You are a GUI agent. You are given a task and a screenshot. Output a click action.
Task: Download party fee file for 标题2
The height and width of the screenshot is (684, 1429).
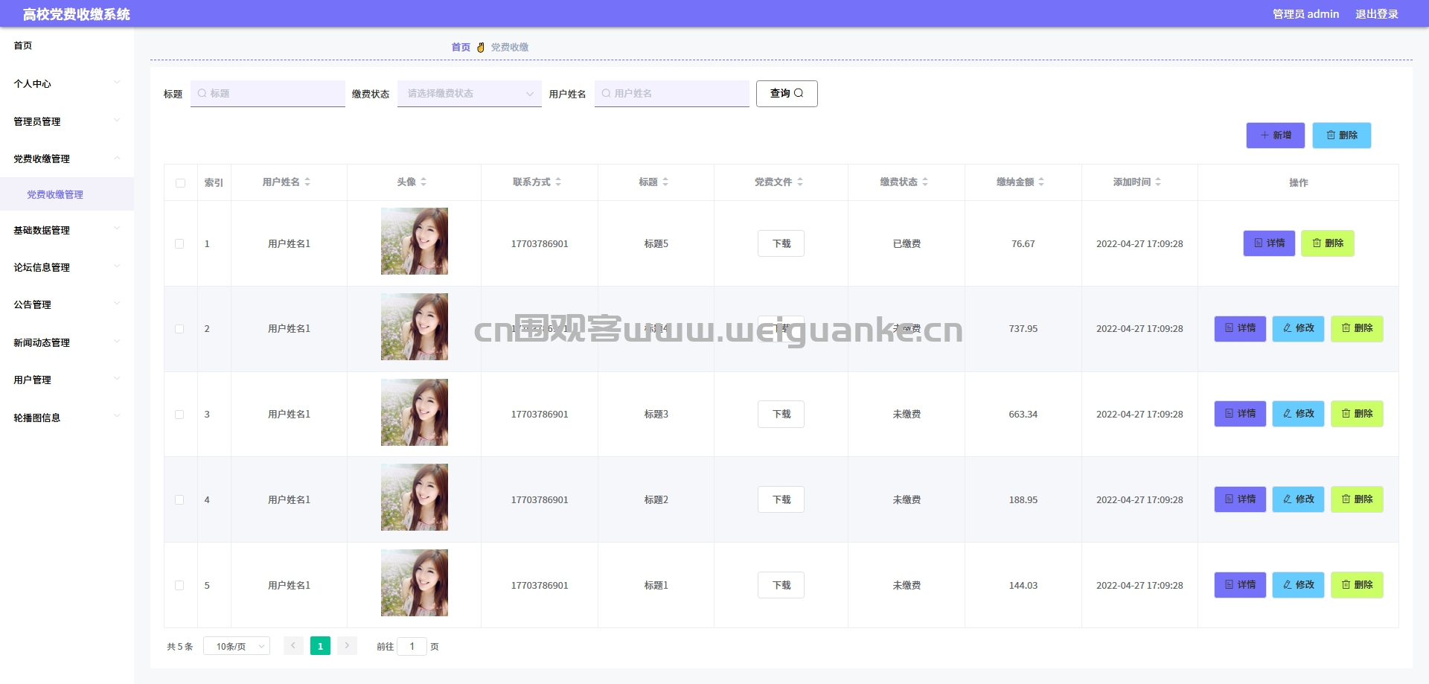coord(781,499)
